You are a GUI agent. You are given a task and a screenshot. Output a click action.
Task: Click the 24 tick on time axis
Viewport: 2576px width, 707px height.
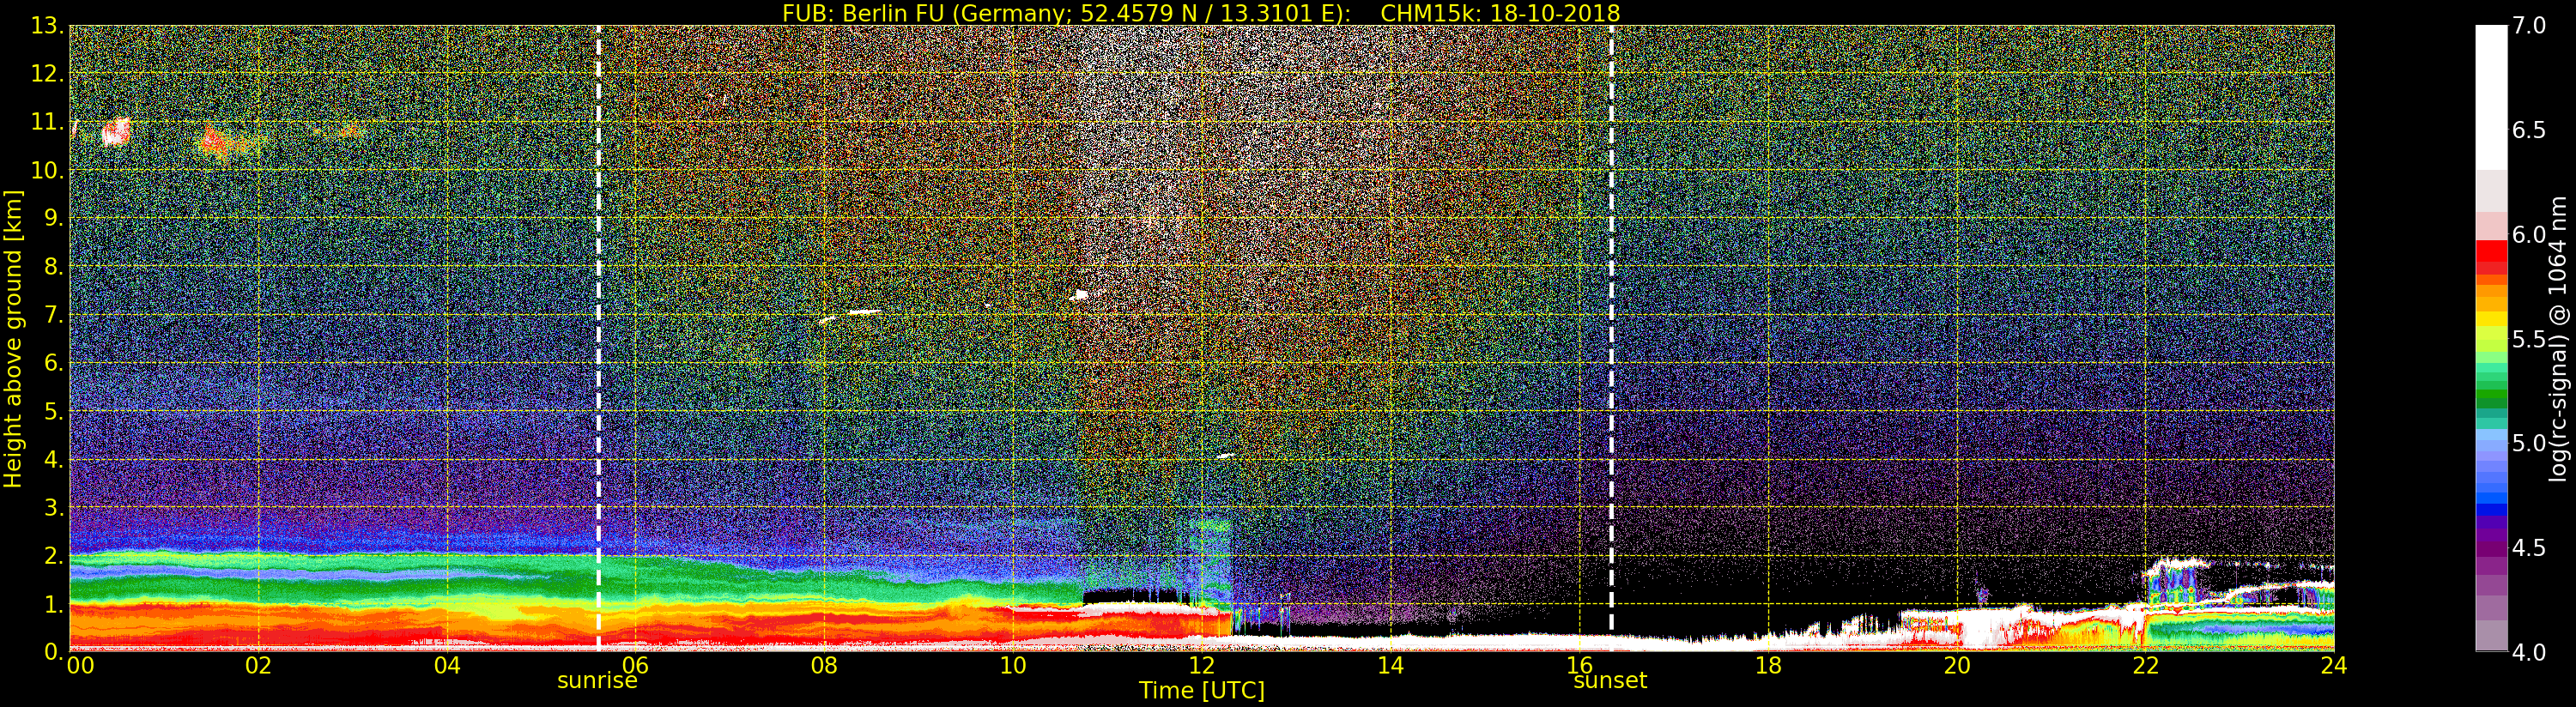[x=2333, y=665]
